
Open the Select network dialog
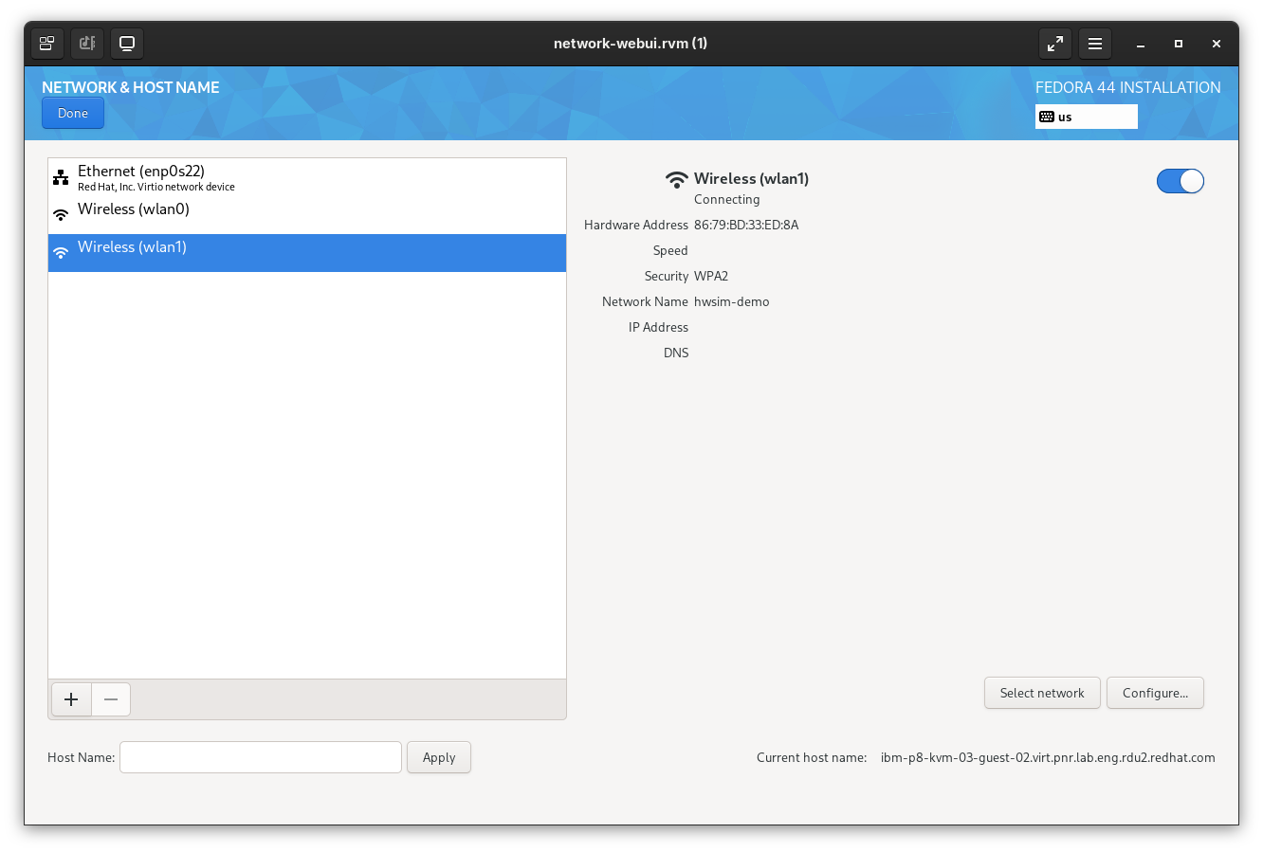click(1042, 693)
